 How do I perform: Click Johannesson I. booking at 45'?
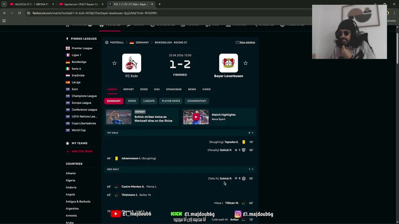pyautogui.click(x=132, y=158)
